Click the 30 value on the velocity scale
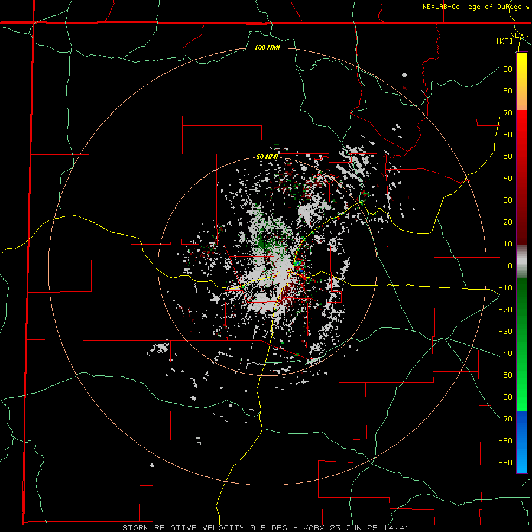The image size is (532, 532). pos(508,200)
